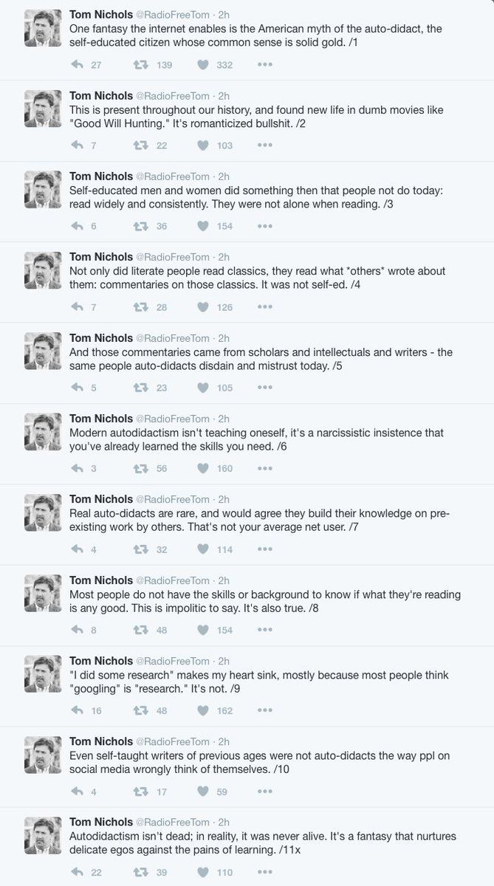Reply to the tweet ending in /10
Screen dimensions: 494x886
point(77,791)
